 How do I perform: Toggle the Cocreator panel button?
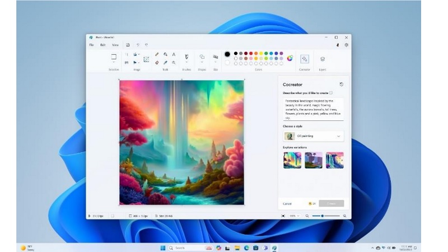click(x=304, y=59)
